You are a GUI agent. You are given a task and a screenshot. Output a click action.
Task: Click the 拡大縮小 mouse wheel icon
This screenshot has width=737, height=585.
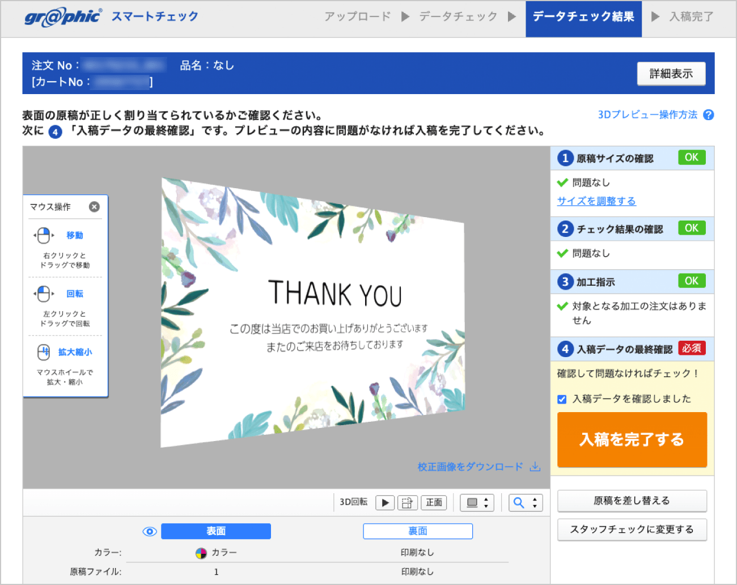[44, 352]
